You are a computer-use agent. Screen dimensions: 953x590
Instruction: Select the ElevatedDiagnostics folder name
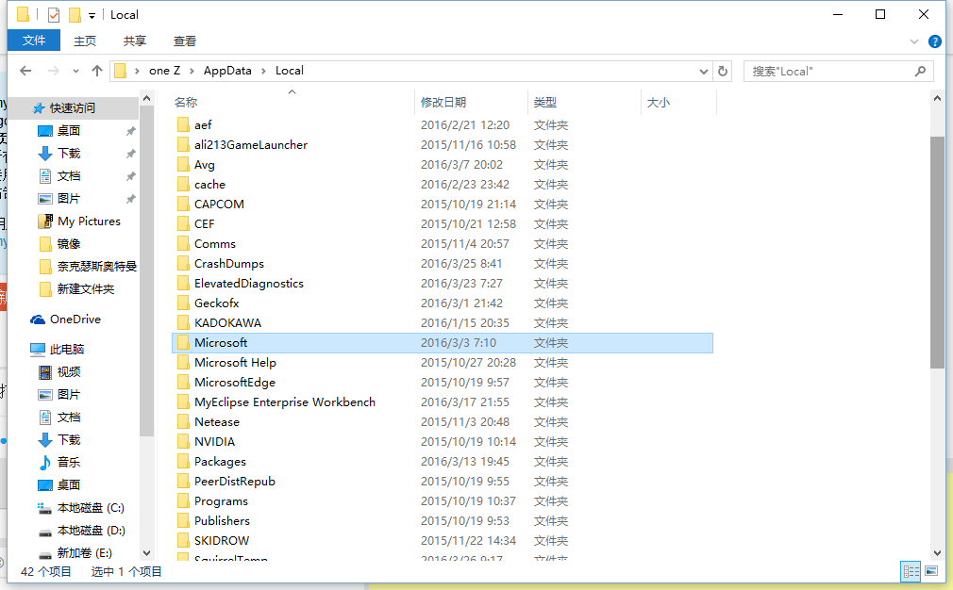[248, 284]
